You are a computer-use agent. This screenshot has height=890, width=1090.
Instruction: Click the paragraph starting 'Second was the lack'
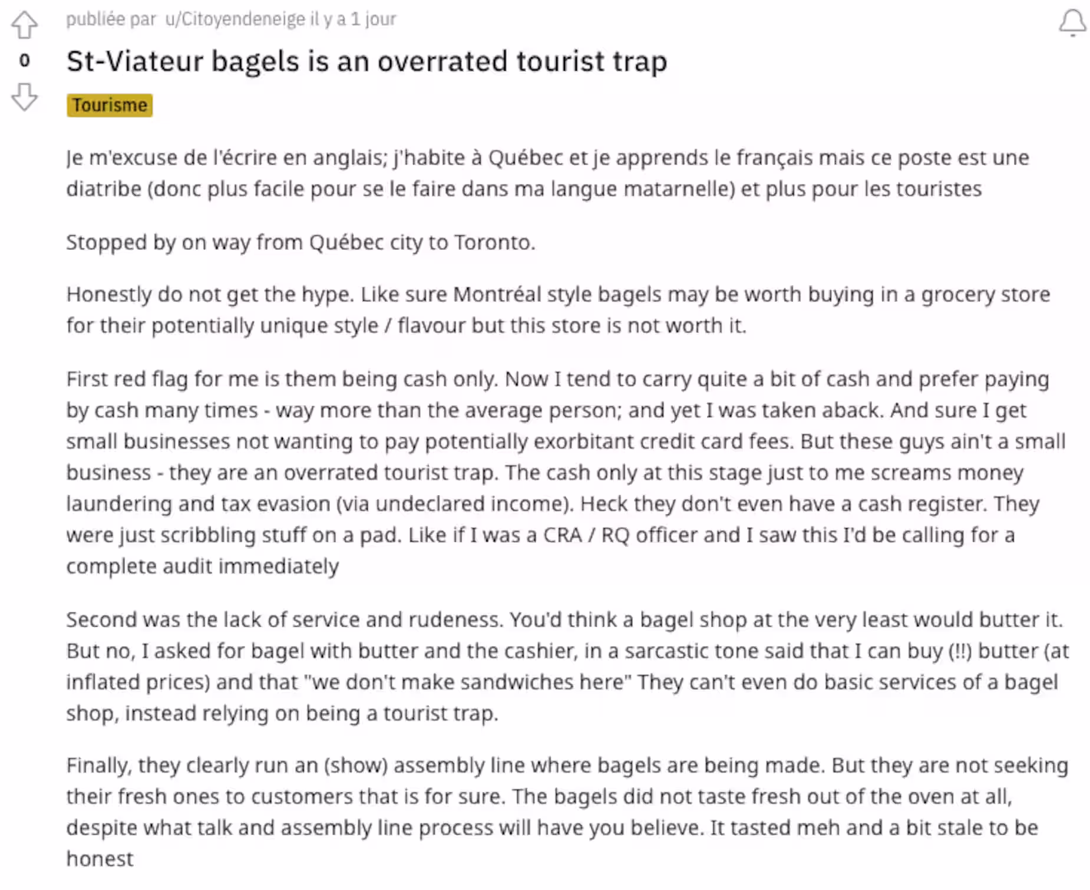pos(567,666)
